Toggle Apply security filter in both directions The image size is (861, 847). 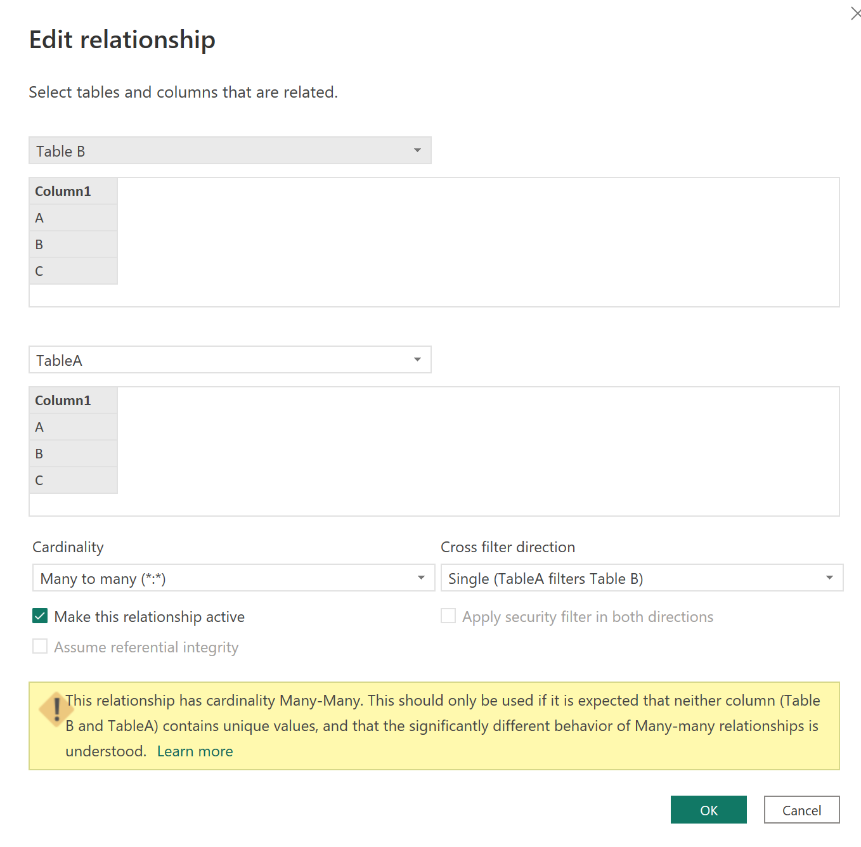[x=448, y=616]
